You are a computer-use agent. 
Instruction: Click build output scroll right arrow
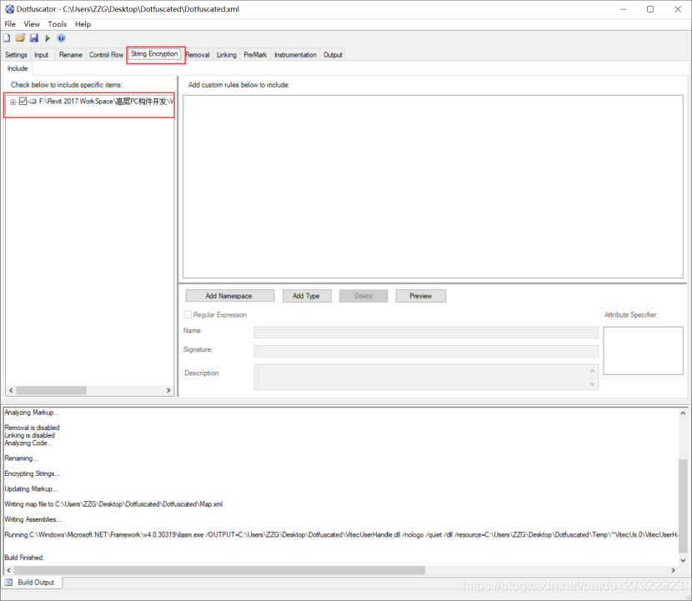pyautogui.click(x=673, y=570)
